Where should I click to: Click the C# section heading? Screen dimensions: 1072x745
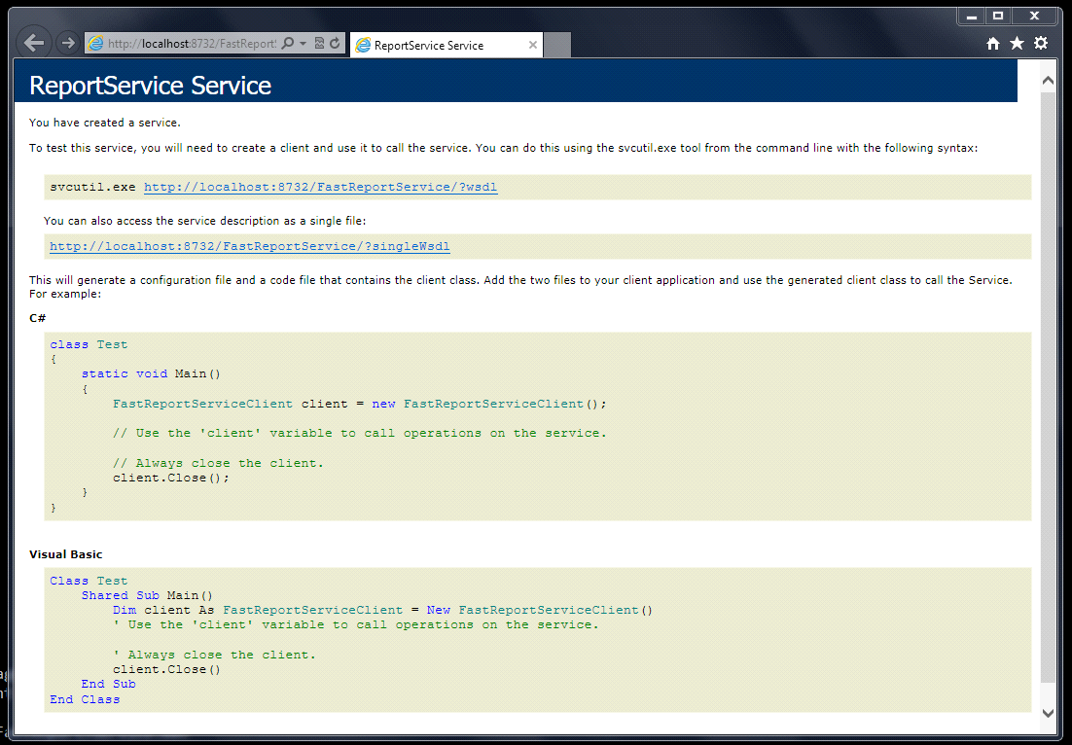click(38, 318)
